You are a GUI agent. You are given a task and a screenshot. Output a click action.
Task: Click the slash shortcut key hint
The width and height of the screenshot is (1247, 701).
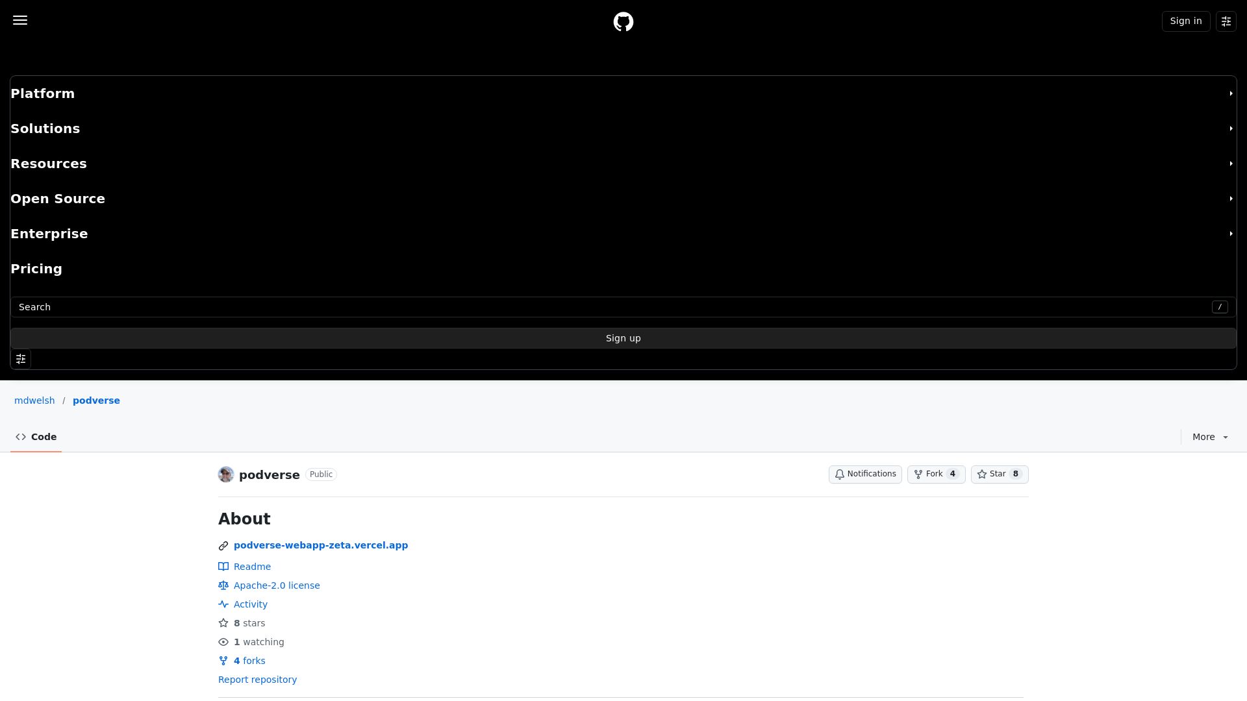pos(1220,307)
